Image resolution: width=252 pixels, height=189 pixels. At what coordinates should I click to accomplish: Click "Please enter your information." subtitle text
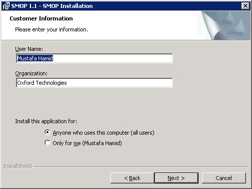click(51, 29)
